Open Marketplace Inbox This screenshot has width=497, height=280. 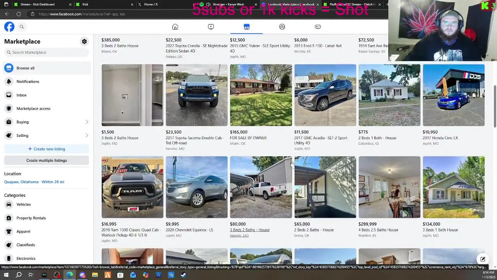click(47, 95)
